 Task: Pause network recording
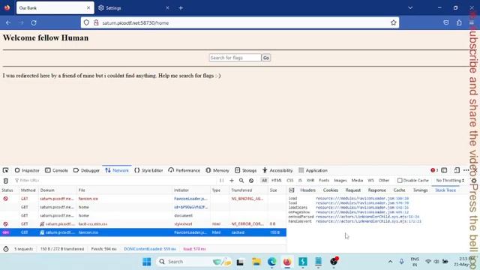[x=222, y=181]
